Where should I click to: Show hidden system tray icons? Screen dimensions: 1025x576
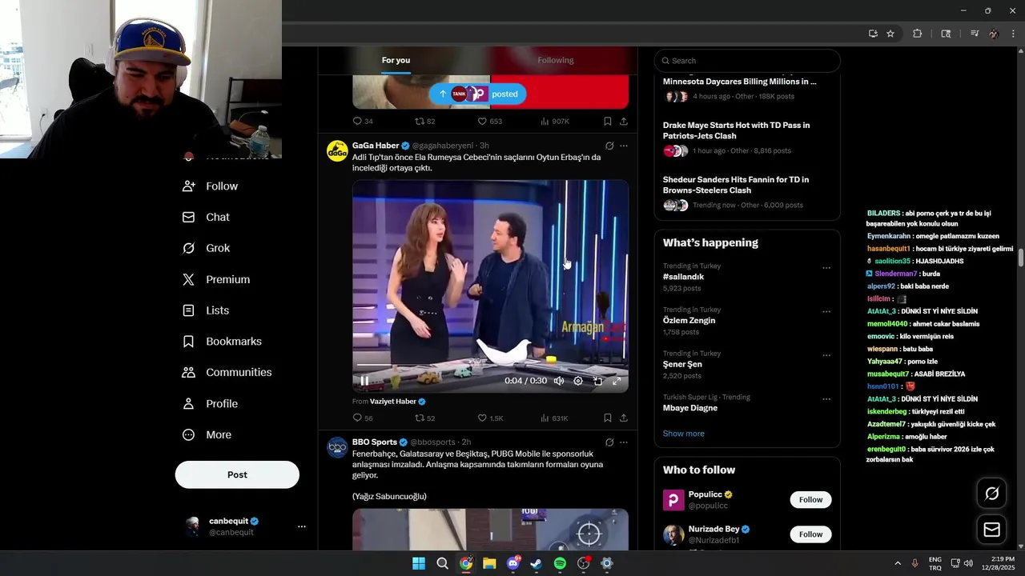(898, 563)
